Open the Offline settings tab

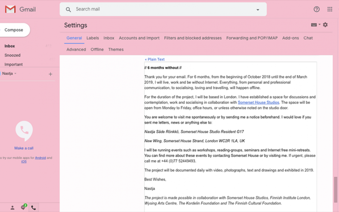[97, 49]
